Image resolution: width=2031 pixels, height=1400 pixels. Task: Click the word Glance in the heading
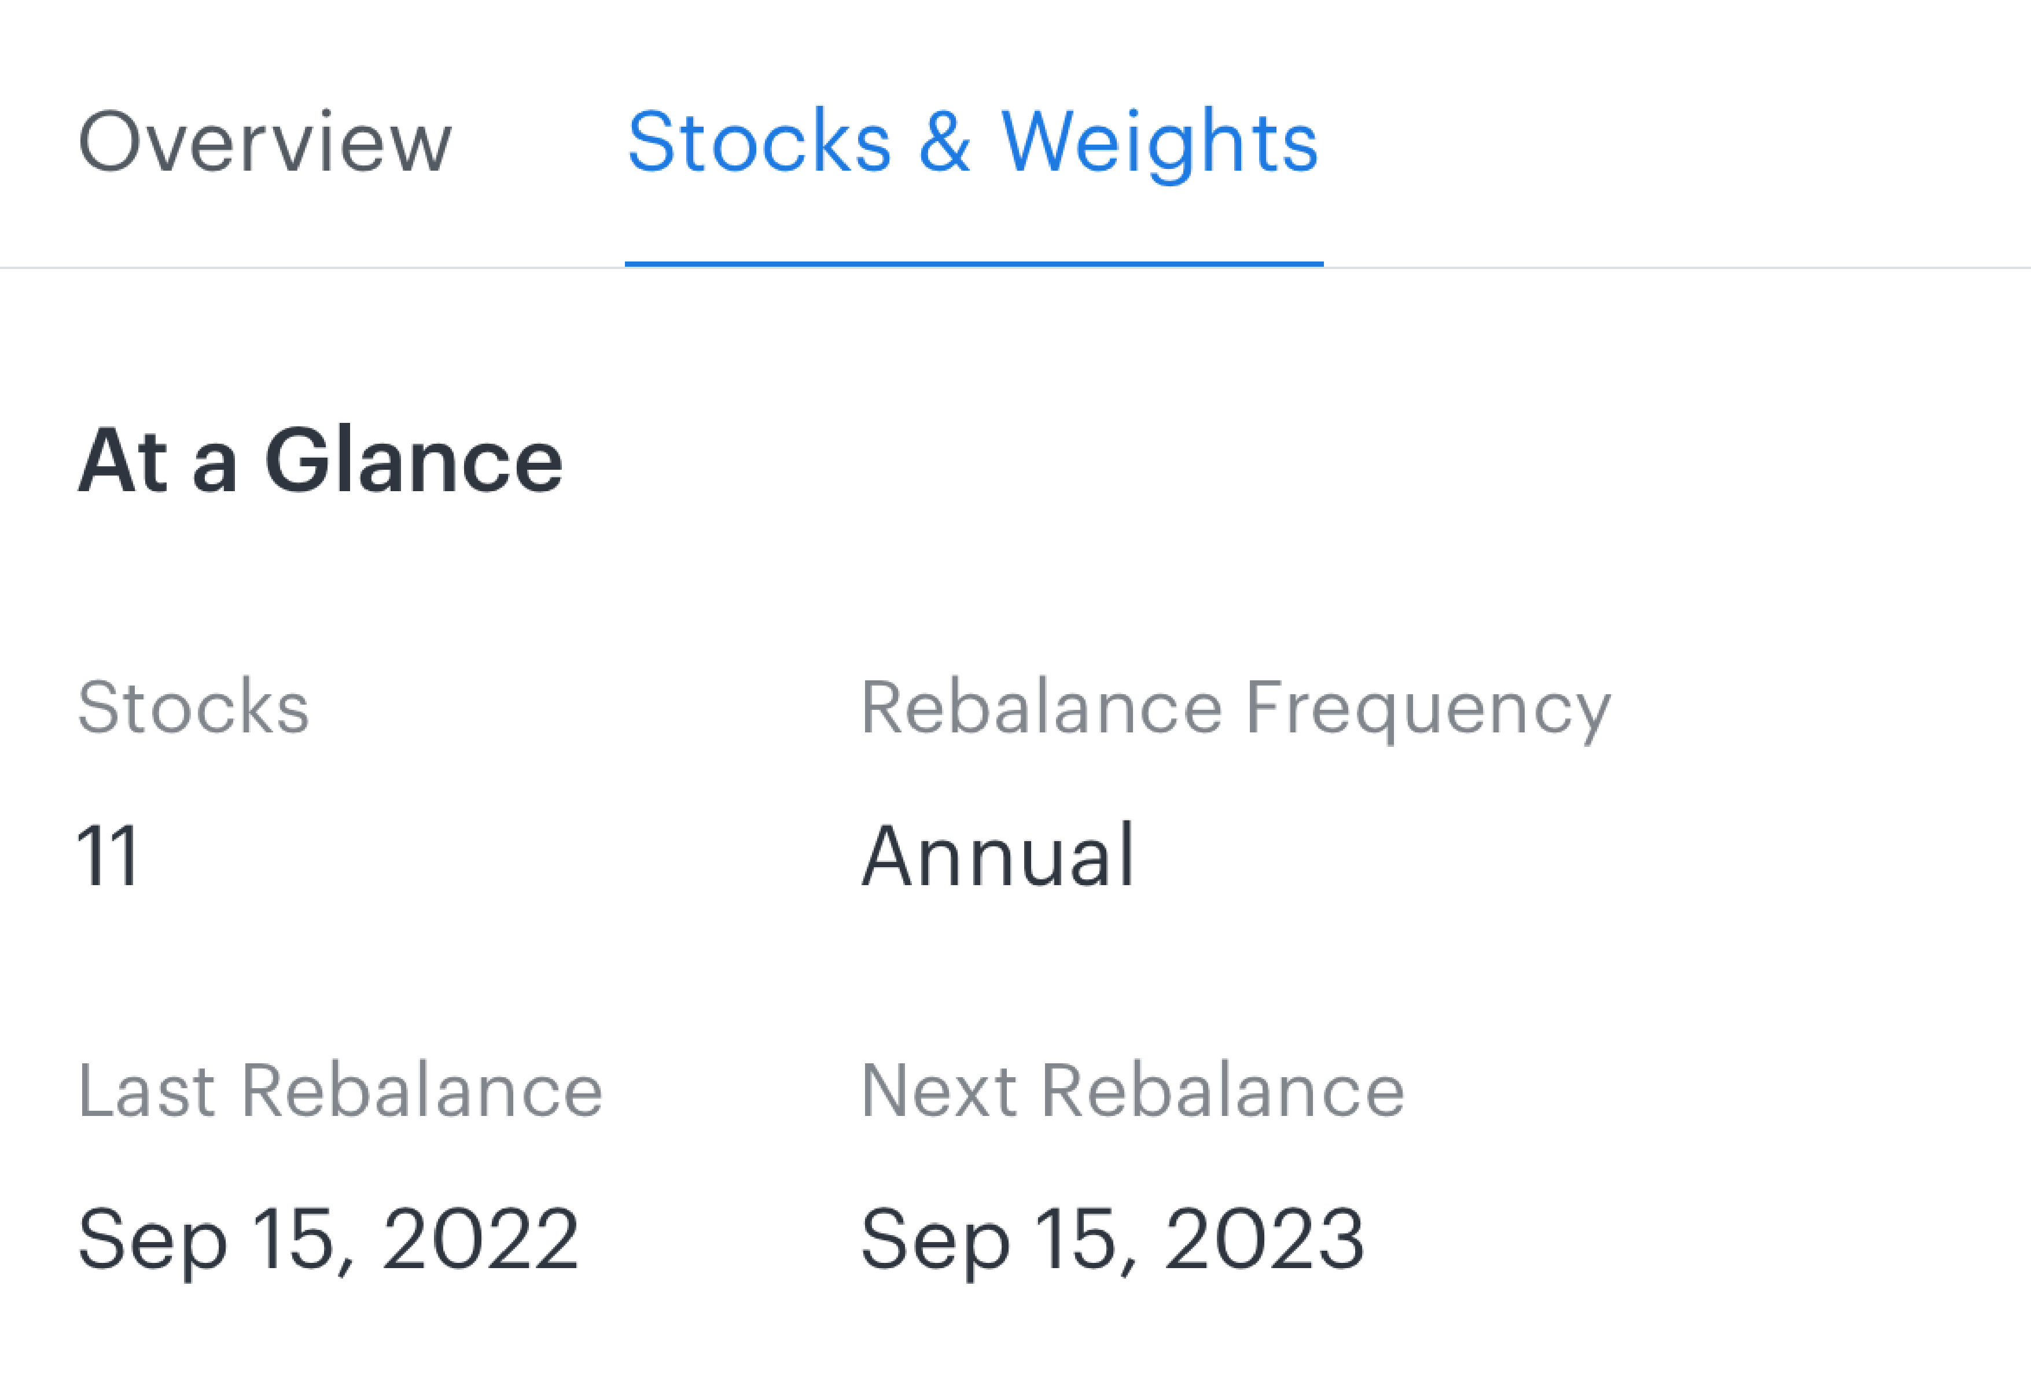[414, 460]
